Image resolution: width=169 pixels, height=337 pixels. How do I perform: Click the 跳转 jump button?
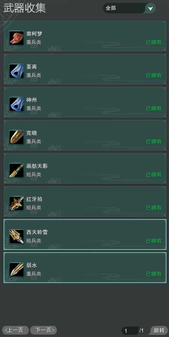click(159, 330)
